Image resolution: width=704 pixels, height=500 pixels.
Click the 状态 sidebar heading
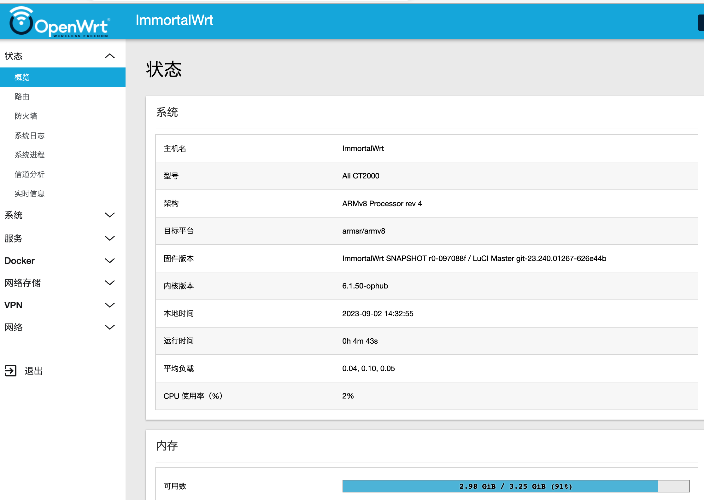(x=14, y=56)
